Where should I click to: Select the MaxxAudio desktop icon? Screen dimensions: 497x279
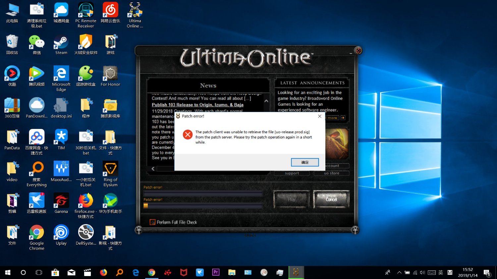(61, 172)
